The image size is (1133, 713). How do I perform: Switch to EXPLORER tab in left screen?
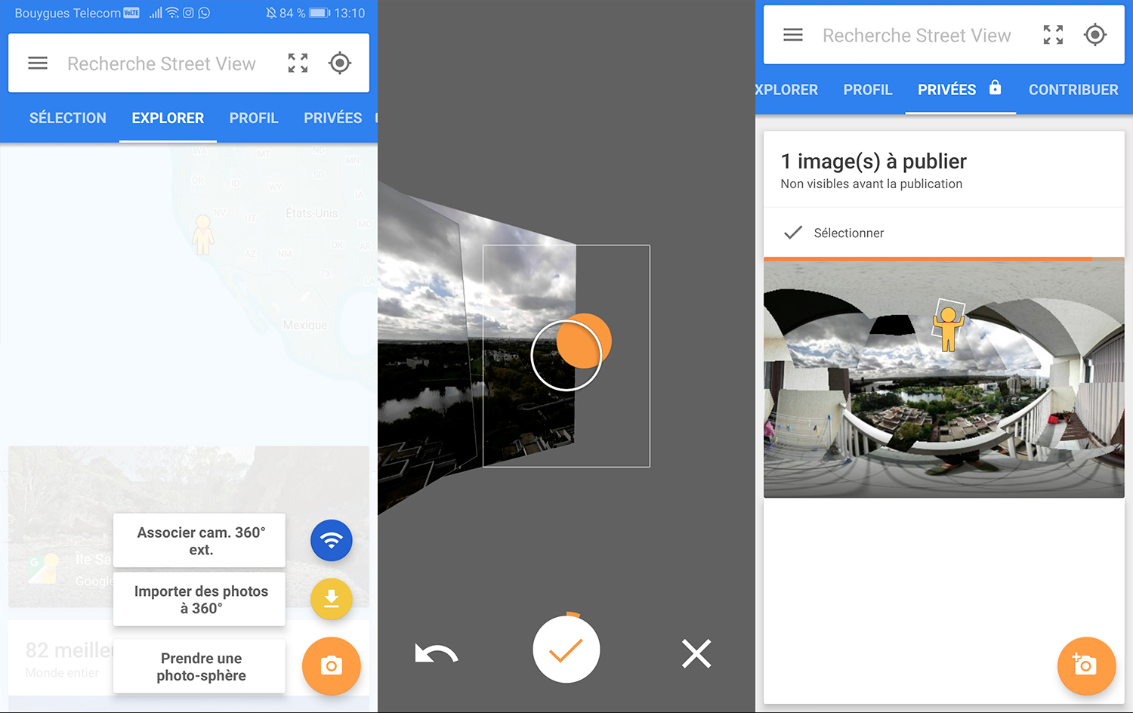[x=168, y=118]
